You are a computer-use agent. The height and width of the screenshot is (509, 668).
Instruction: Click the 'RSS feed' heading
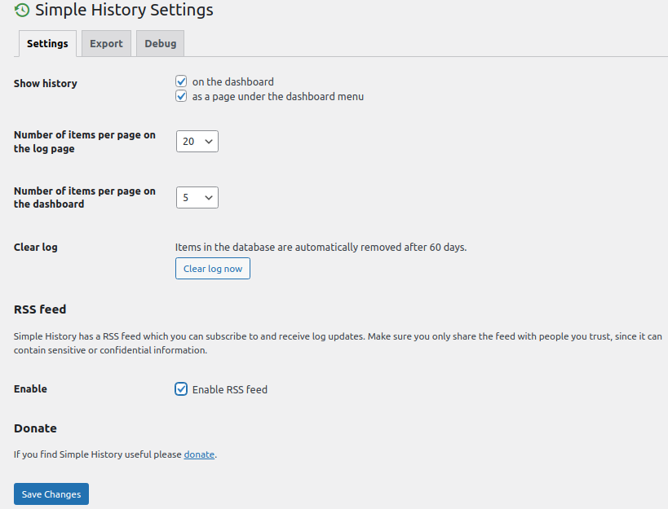tap(40, 309)
